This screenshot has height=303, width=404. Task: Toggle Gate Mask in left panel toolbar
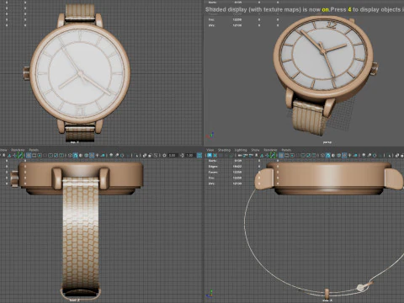45,155
